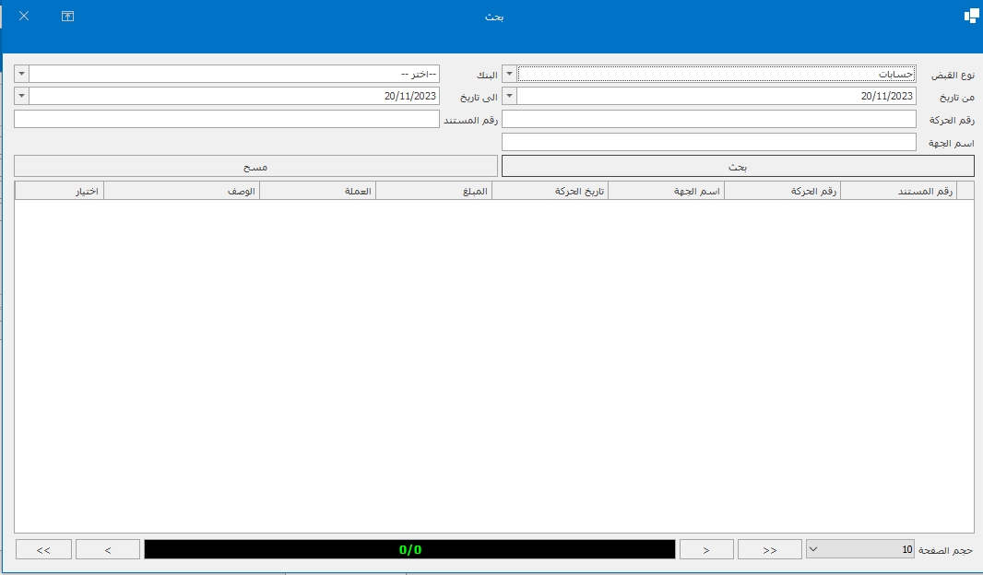This screenshot has height=575, width=983.
Task: Click the اسم الجهة text box
Action: point(708,142)
